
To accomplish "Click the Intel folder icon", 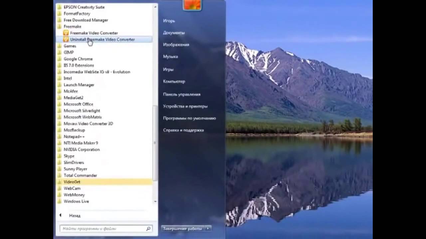I will point(59,78).
